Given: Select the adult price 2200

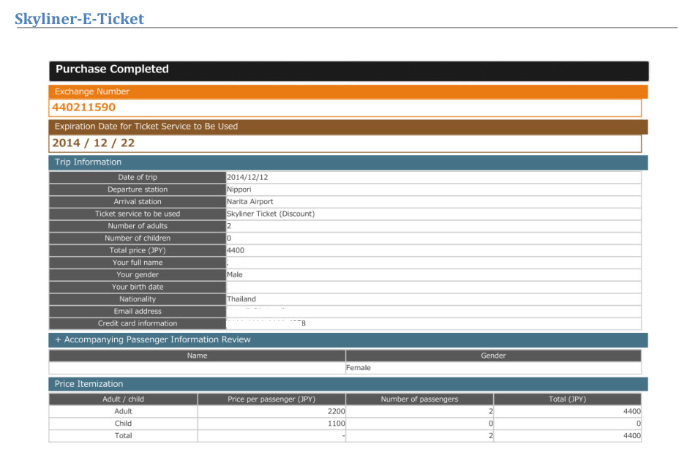Looking at the screenshot, I should coord(336,411).
